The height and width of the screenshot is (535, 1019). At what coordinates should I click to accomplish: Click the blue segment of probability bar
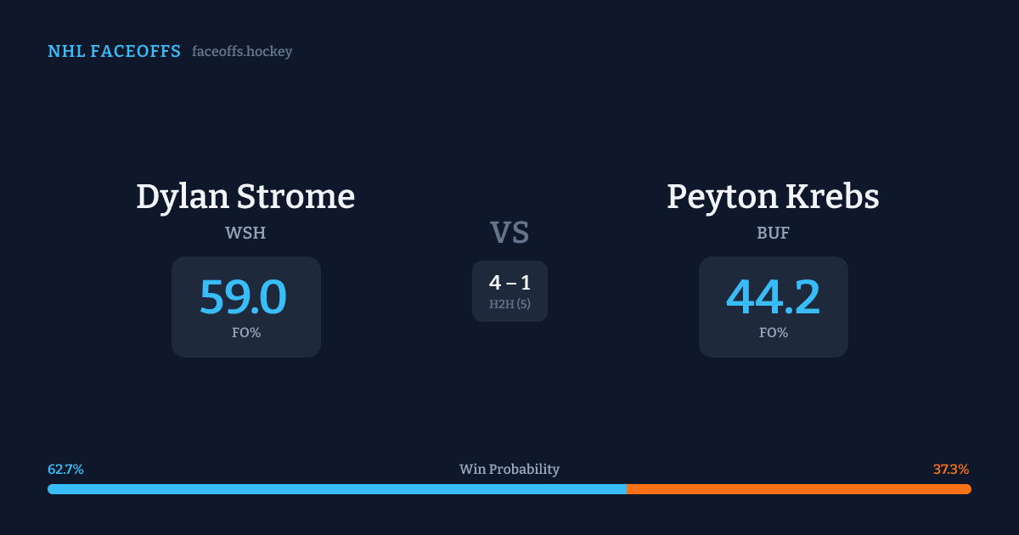pos(336,489)
